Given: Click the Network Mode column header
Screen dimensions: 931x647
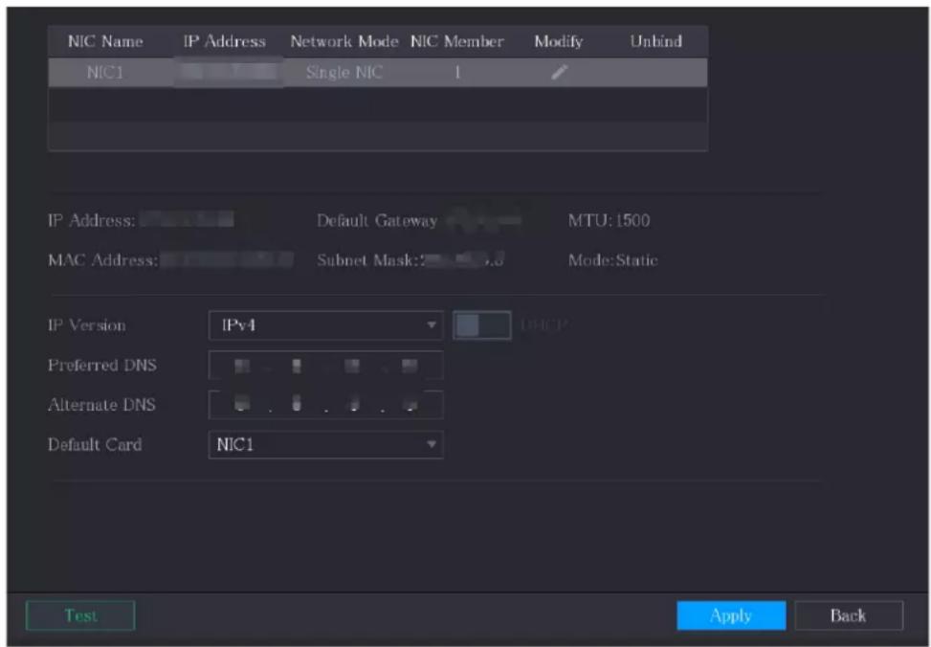Looking at the screenshot, I should point(344,41).
